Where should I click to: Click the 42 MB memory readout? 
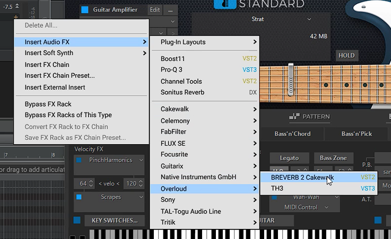click(318, 37)
